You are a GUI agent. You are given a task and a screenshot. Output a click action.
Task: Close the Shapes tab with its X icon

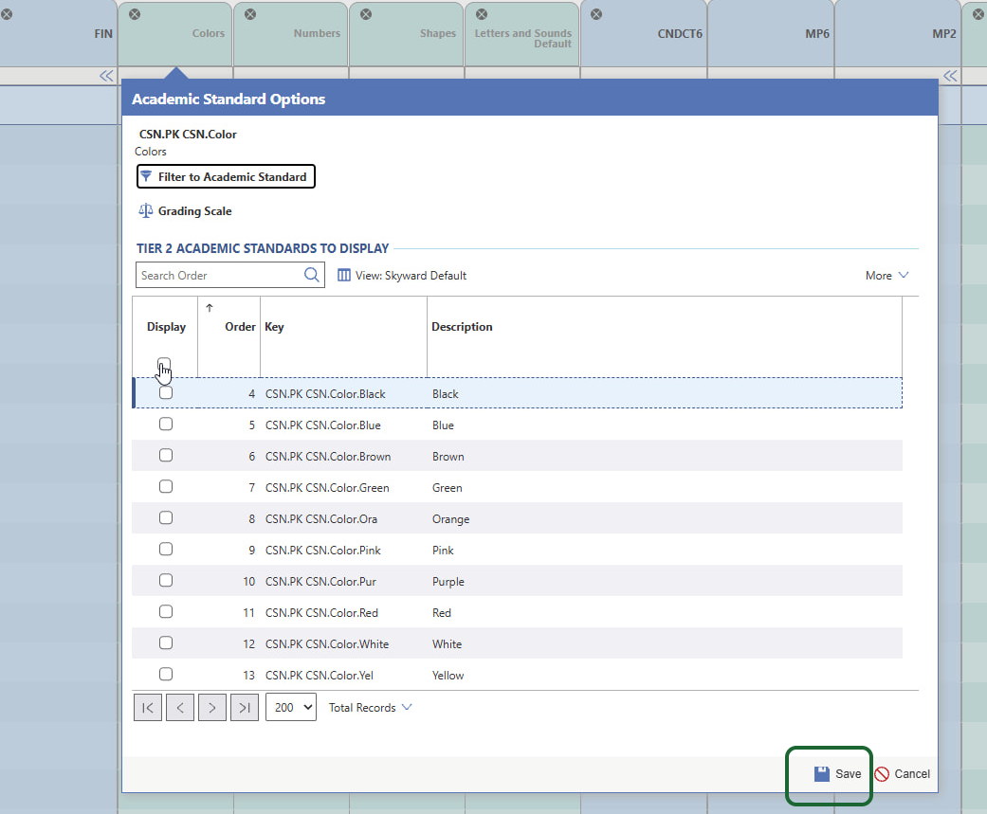click(x=366, y=14)
